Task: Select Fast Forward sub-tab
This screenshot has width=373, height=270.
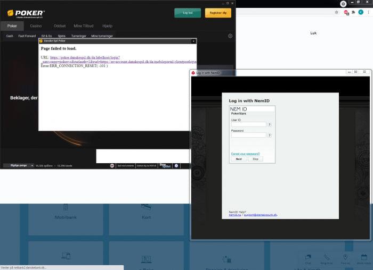Action: (x=27, y=36)
